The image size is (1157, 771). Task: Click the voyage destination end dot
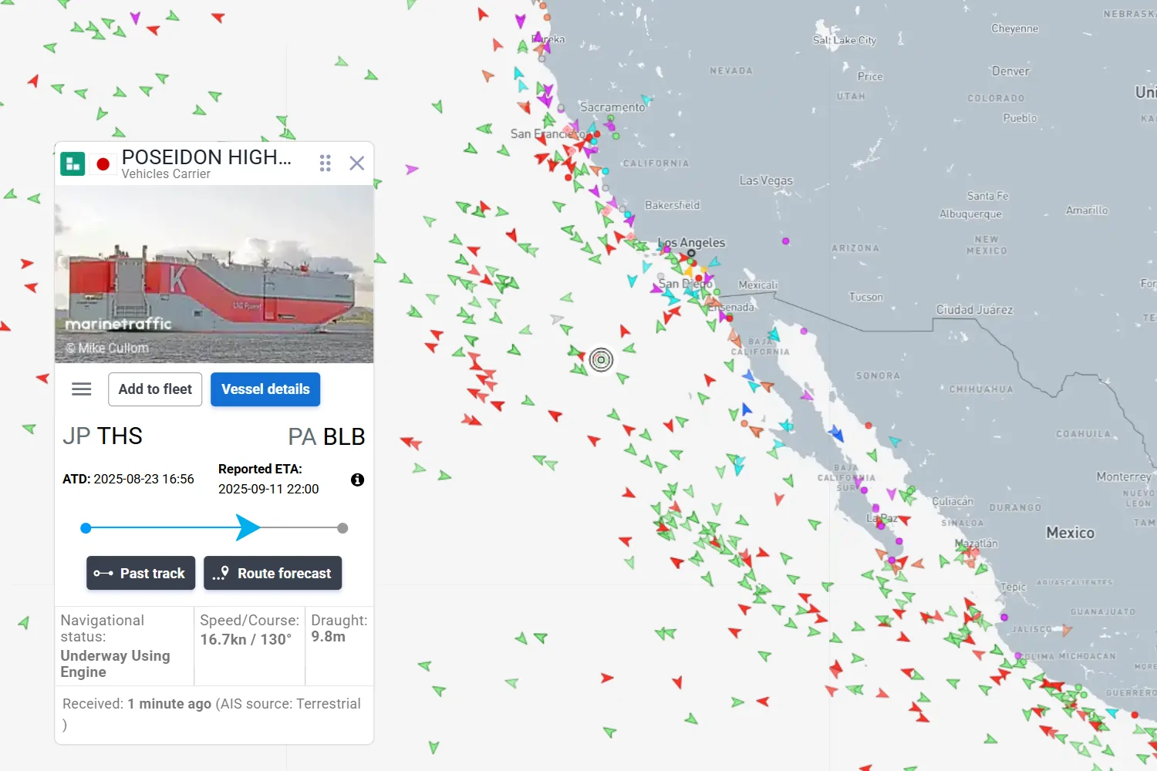pos(342,528)
